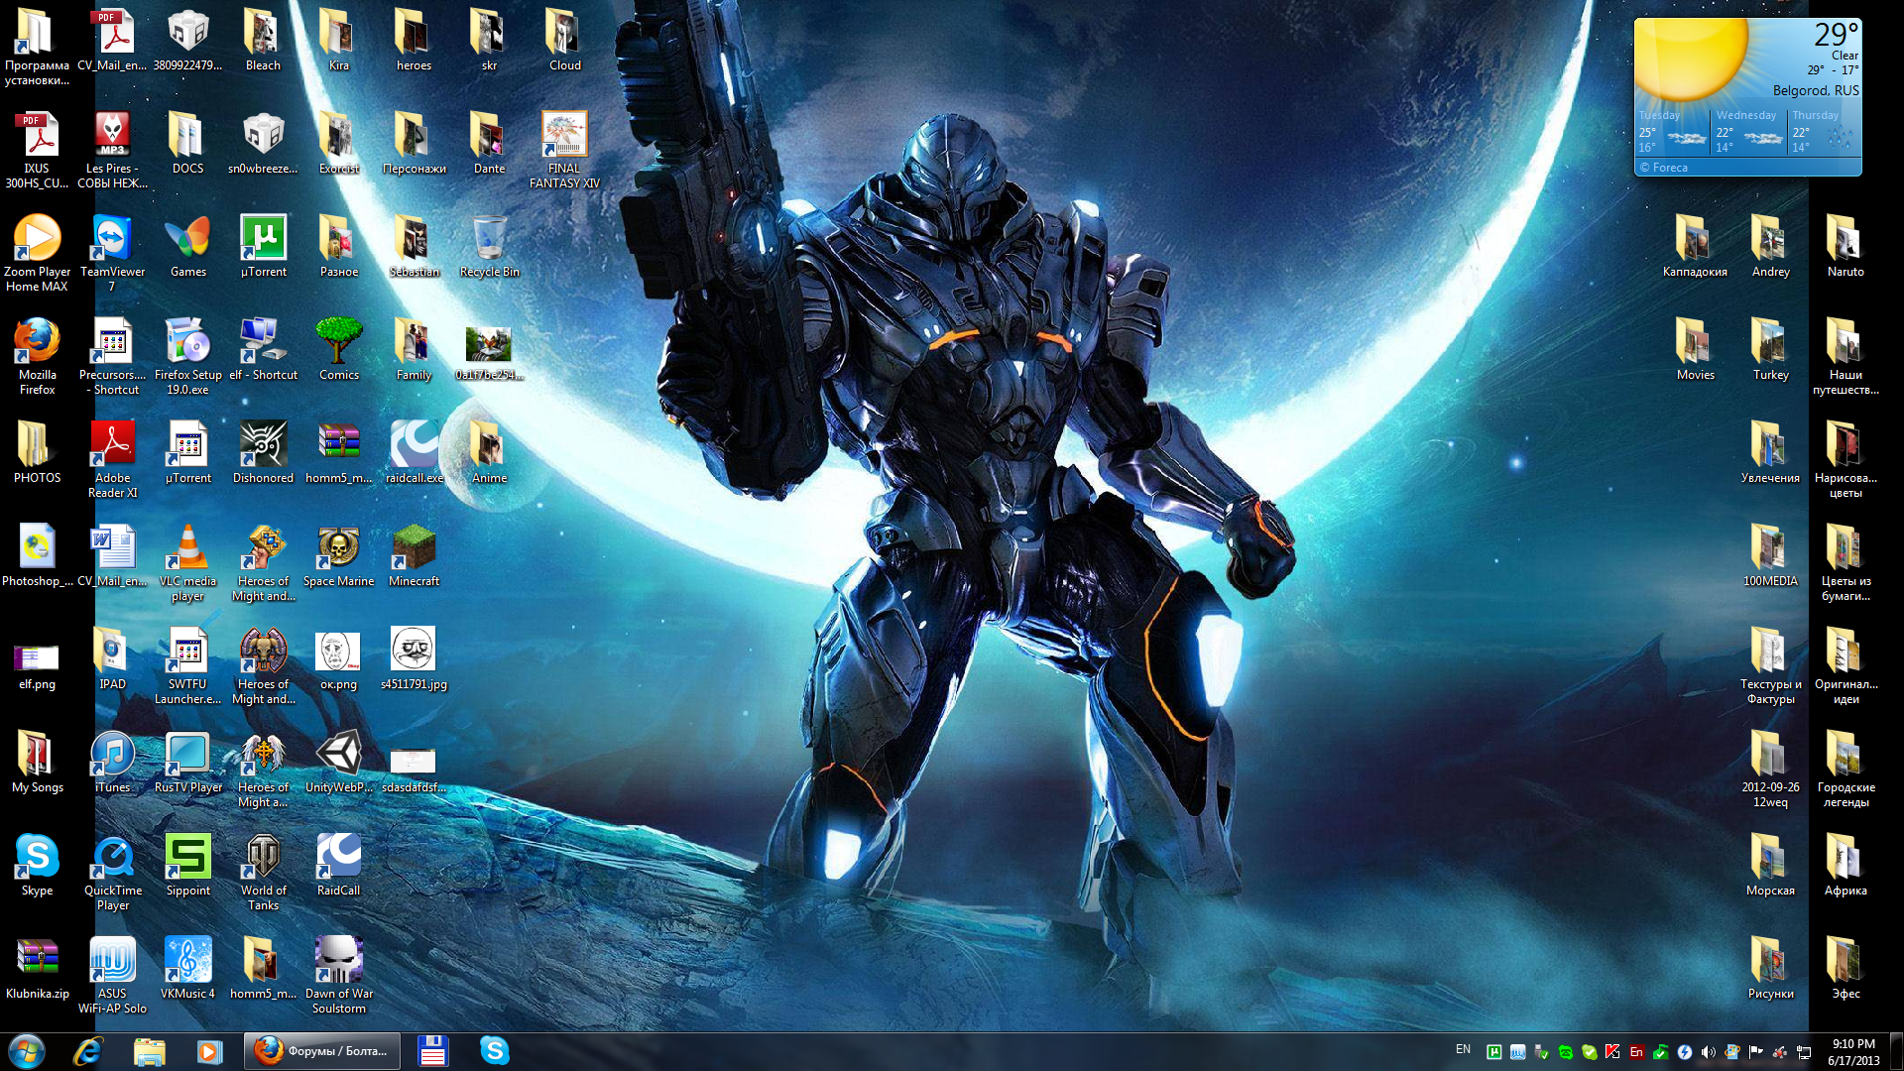
Task: Open the iTunes shortcut
Action: pyautogui.click(x=112, y=754)
